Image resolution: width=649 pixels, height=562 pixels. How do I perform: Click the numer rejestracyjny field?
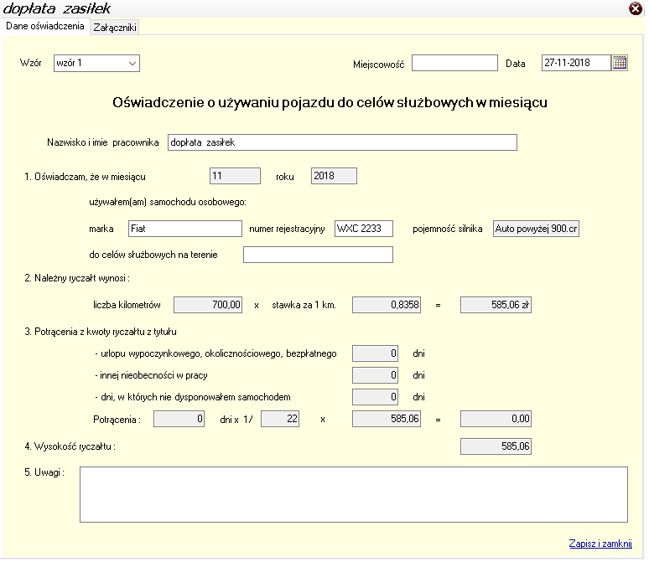[369, 229]
